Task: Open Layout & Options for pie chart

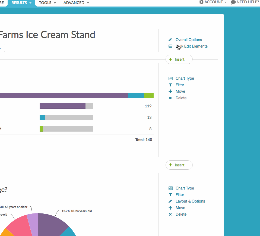Action: [x=190, y=201]
